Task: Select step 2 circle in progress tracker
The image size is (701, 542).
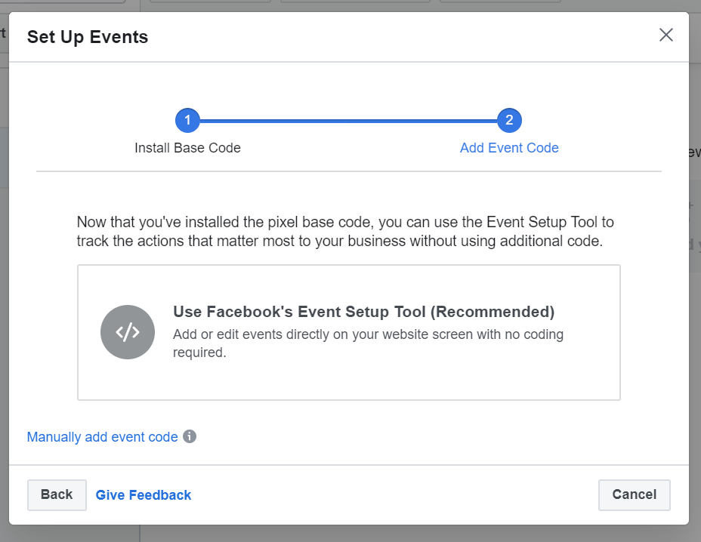Action: point(509,120)
